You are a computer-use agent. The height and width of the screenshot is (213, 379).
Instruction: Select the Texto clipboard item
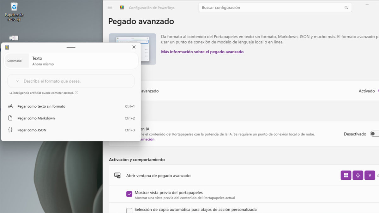coord(71,61)
